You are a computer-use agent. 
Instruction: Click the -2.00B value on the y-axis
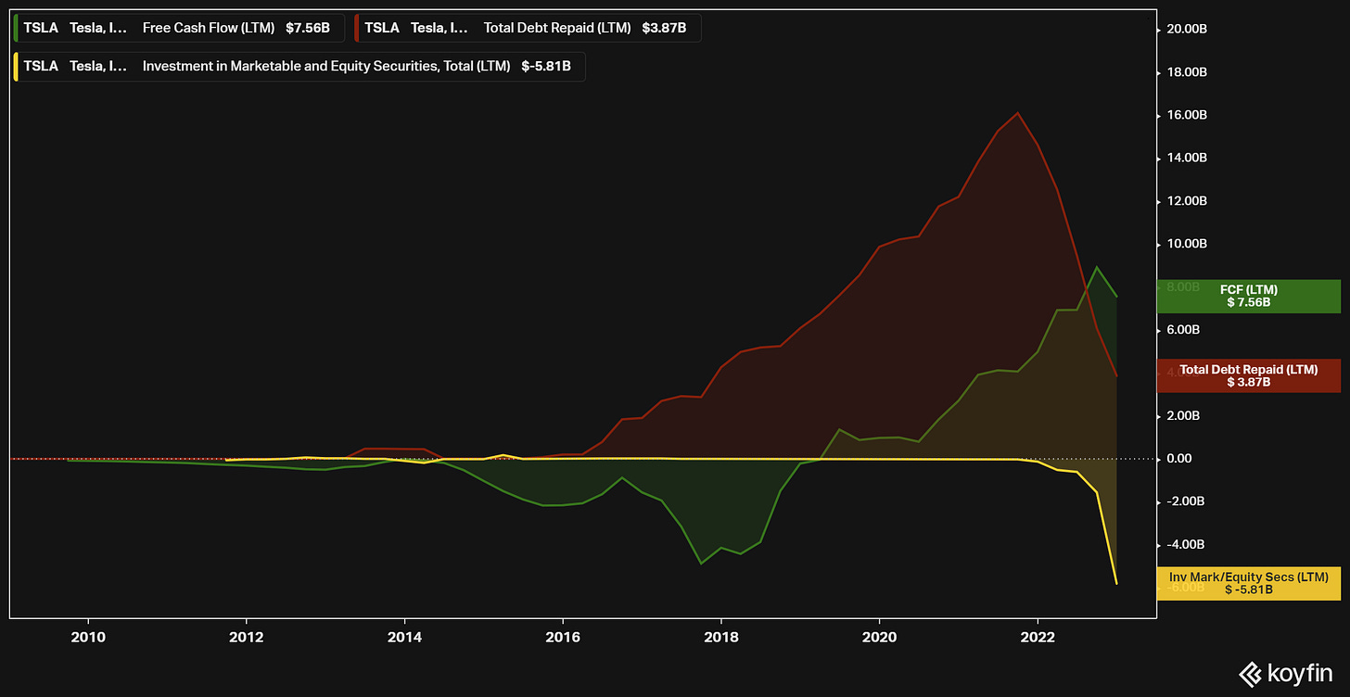(x=1186, y=501)
